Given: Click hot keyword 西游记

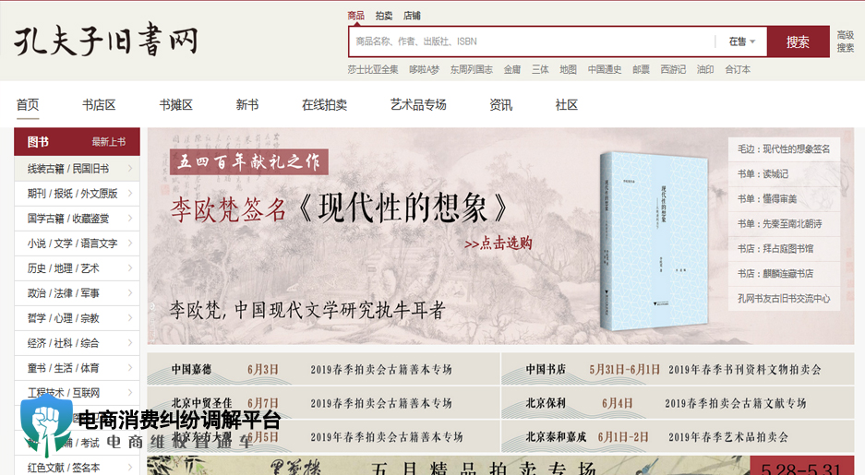Looking at the screenshot, I should (673, 69).
